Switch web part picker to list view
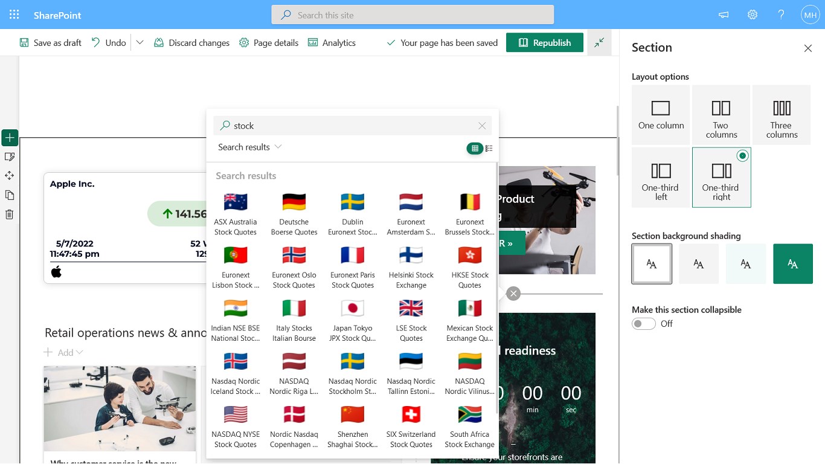Screen dimensions: 825x464 click(489, 148)
